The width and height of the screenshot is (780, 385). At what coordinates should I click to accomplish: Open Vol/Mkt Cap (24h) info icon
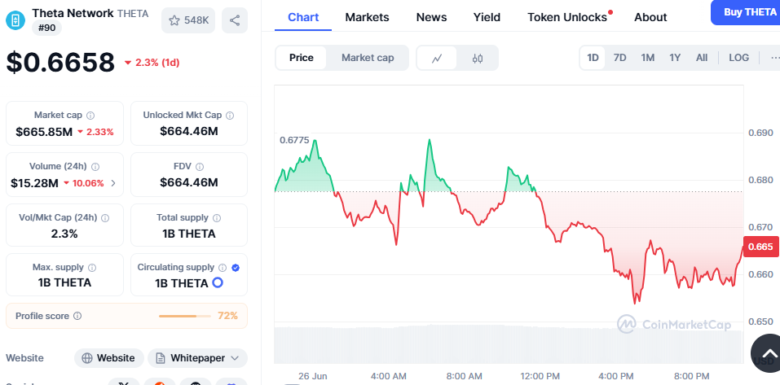[105, 217]
